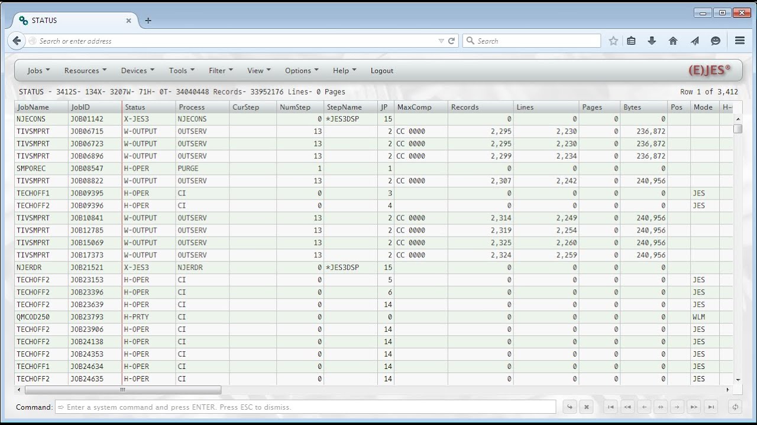Open a new browser tab with plus
This screenshot has height=425, width=757.
(148, 20)
